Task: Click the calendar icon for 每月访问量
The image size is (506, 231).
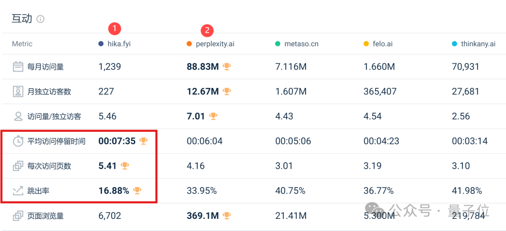Action: (x=18, y=67)
